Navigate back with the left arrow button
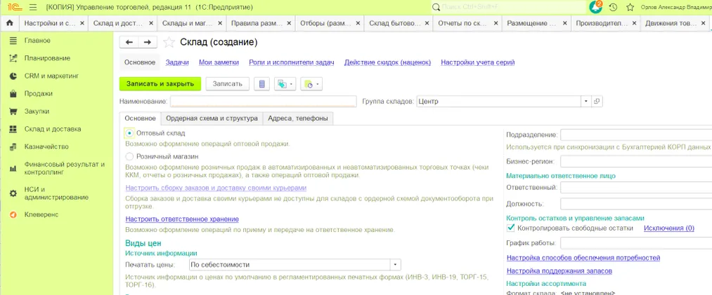712x295 pixels. click(x=129, y=42)
